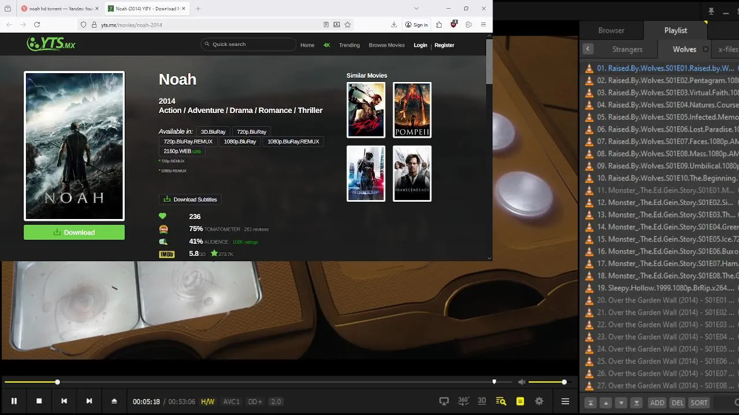This screenshot has height=415, width=739.
Task: Click the 2.0 audio channels label
Action: click(276, 402)
